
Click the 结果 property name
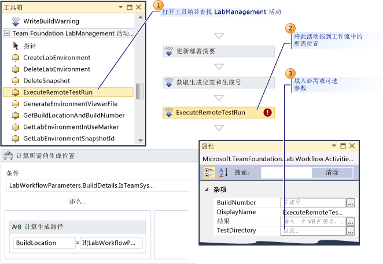click(223, 221)
